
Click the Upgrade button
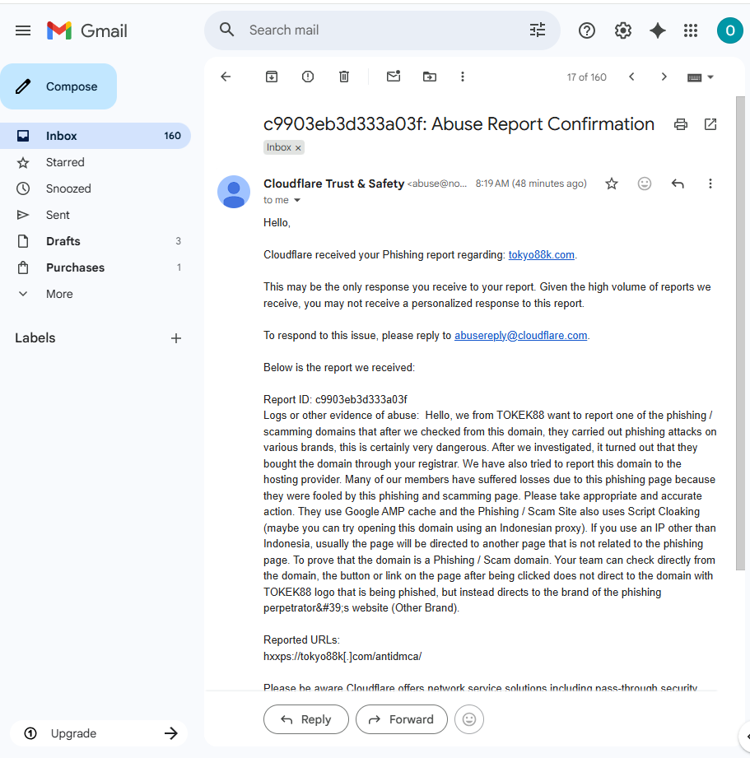[x=99, y=733]
